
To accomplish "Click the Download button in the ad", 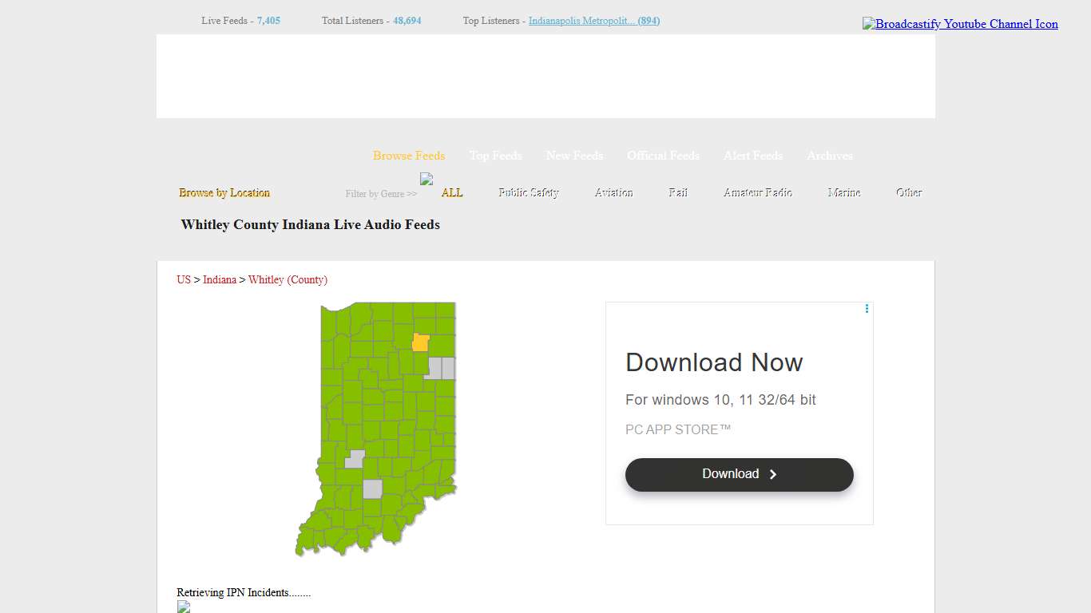I will (739, 474).
